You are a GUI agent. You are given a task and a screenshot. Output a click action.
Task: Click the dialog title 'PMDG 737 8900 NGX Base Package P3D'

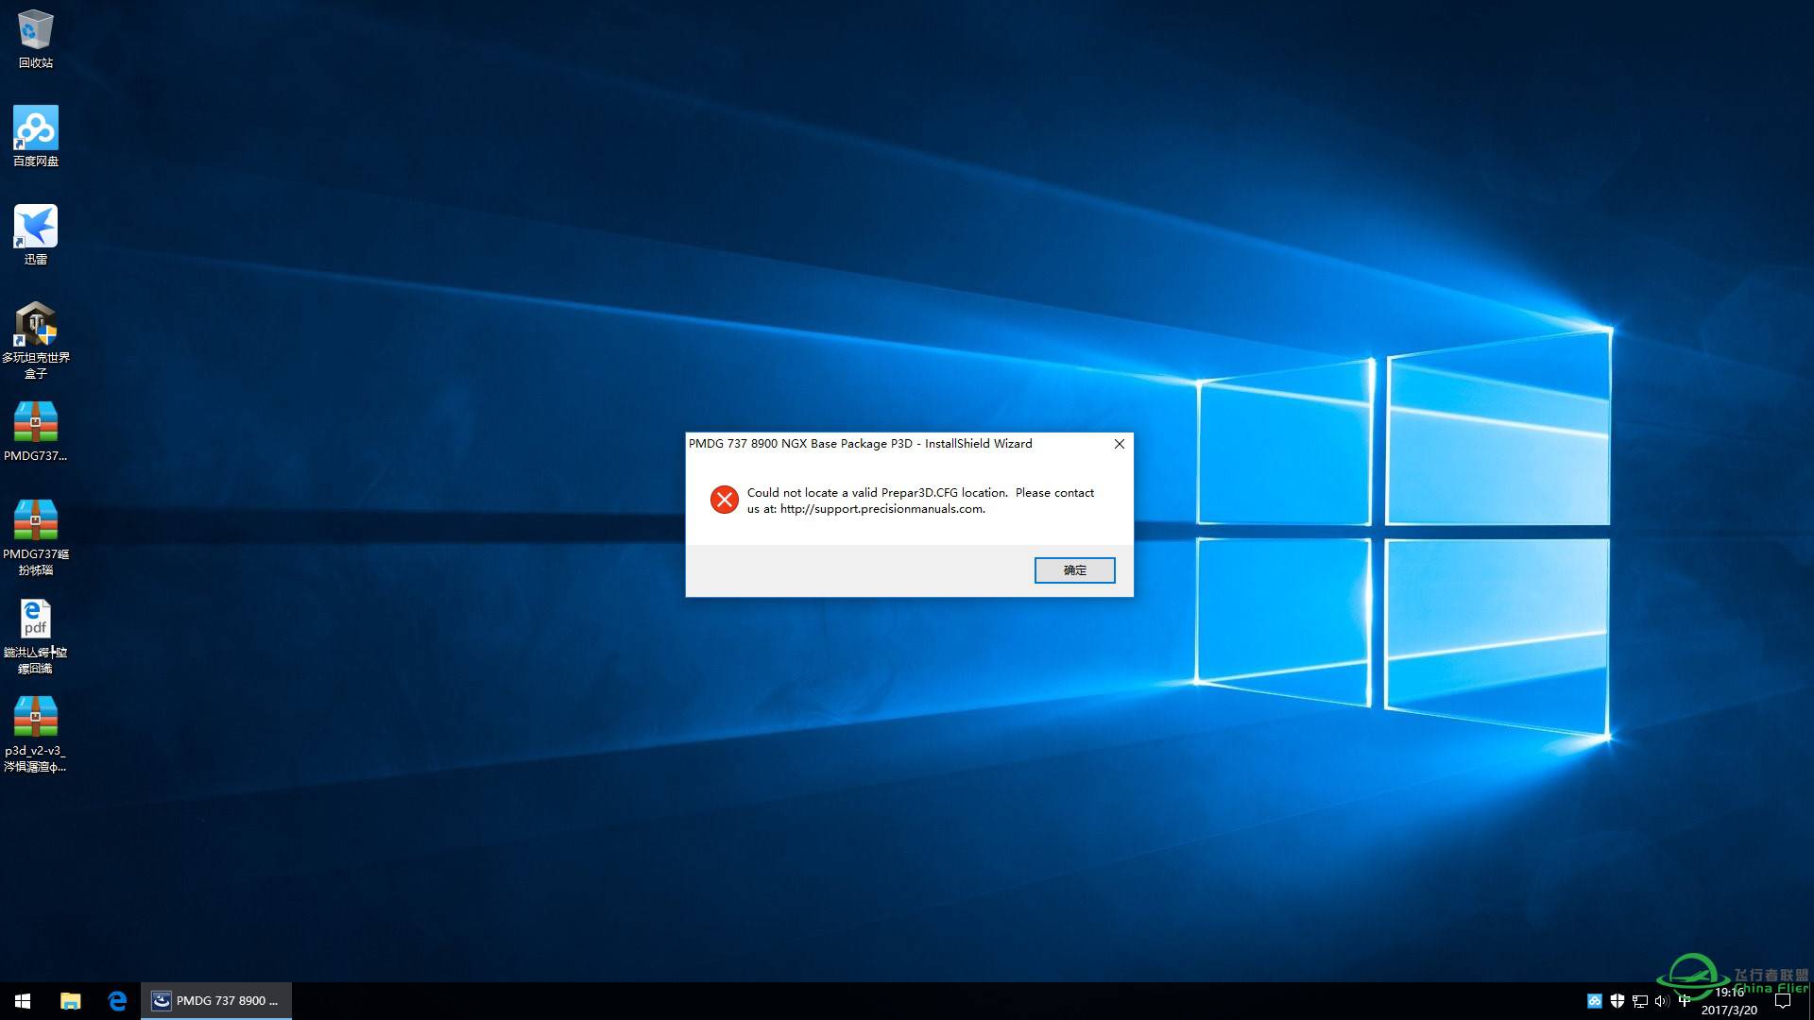(x=800, y=444)
